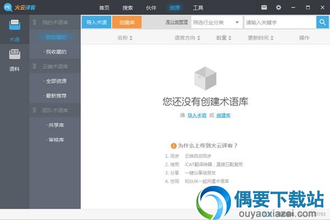Click the 3. 分享 tip line
This screenshot has height=220, width=330.
[x=190, y=173]
